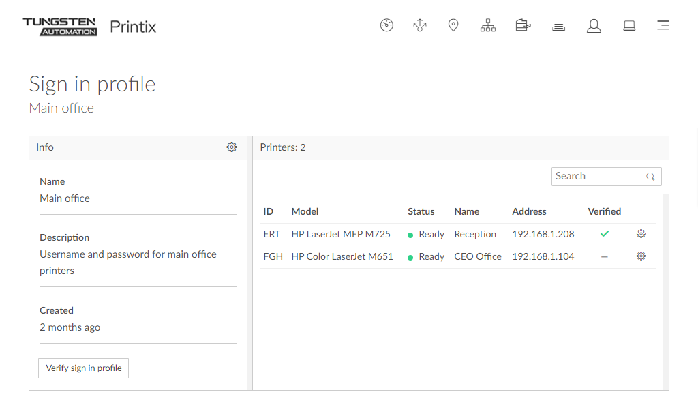The image size is (698, 401).
Task: Open the hamburger menu at top right
Action: (663, 26)
